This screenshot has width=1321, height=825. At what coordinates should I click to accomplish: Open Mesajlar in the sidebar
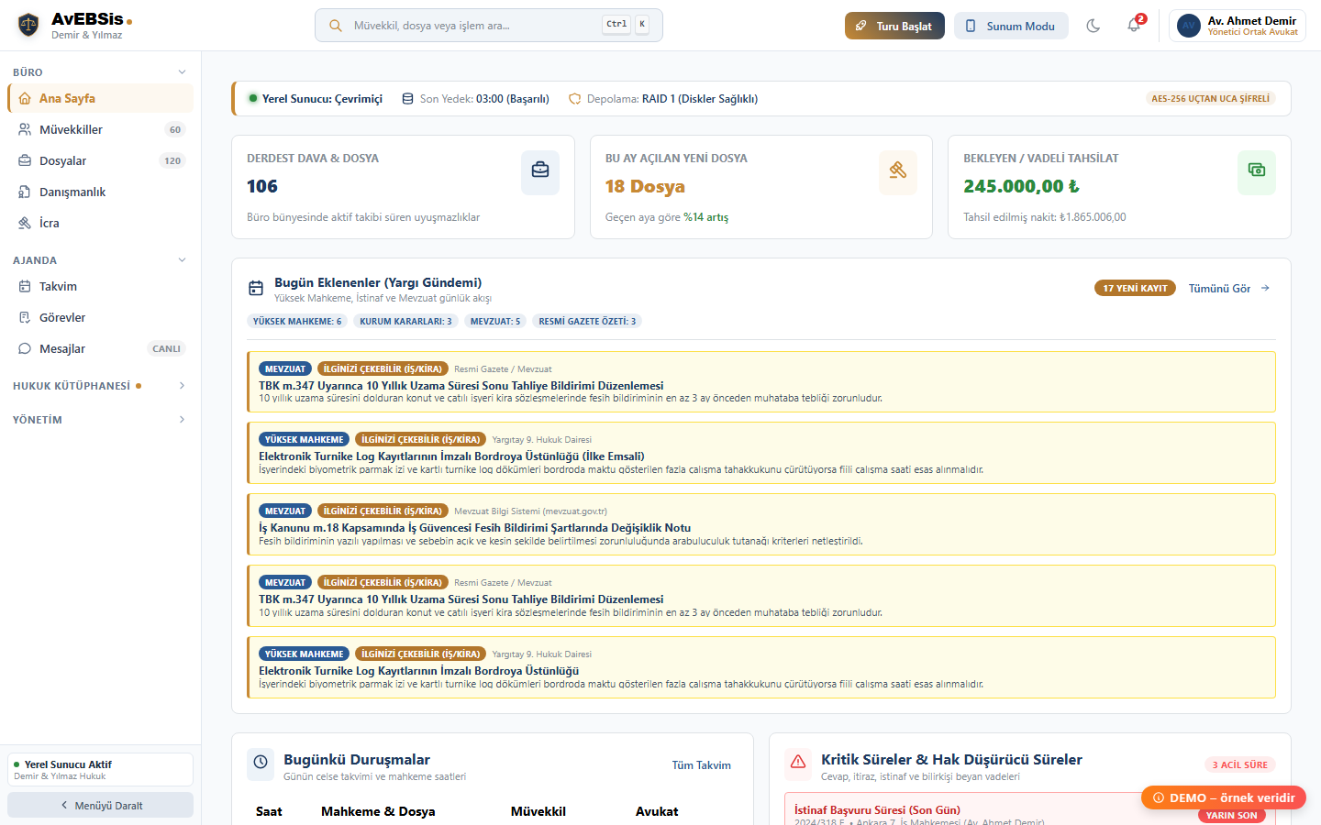coord(100,348)
